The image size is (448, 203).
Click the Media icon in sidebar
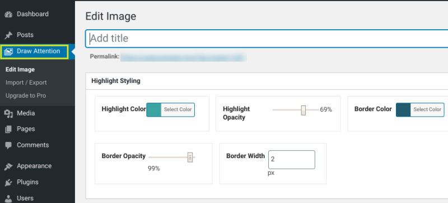coord(8,113)
